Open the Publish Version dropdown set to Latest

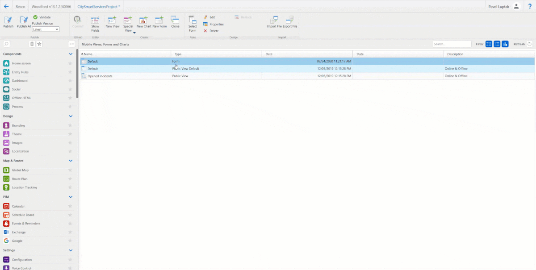point(46,29)
